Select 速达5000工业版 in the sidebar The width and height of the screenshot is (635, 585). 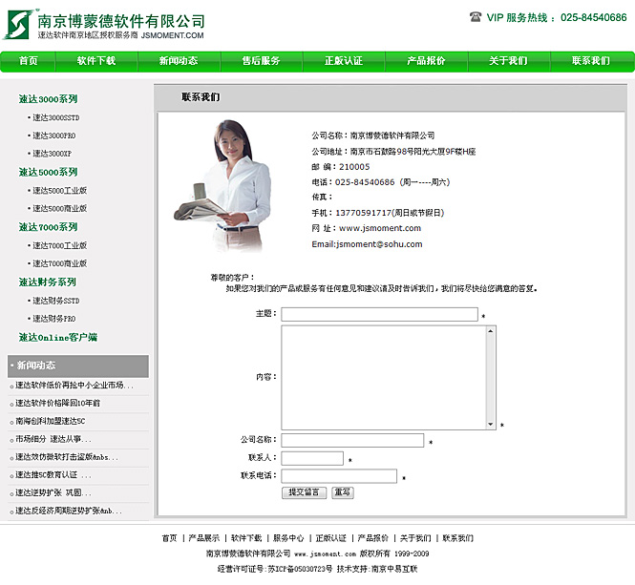(x=59, y=190)
